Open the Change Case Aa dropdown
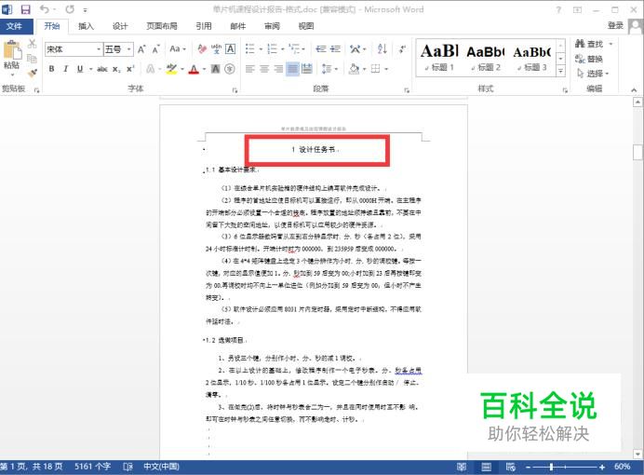 [x=178, y=49]
